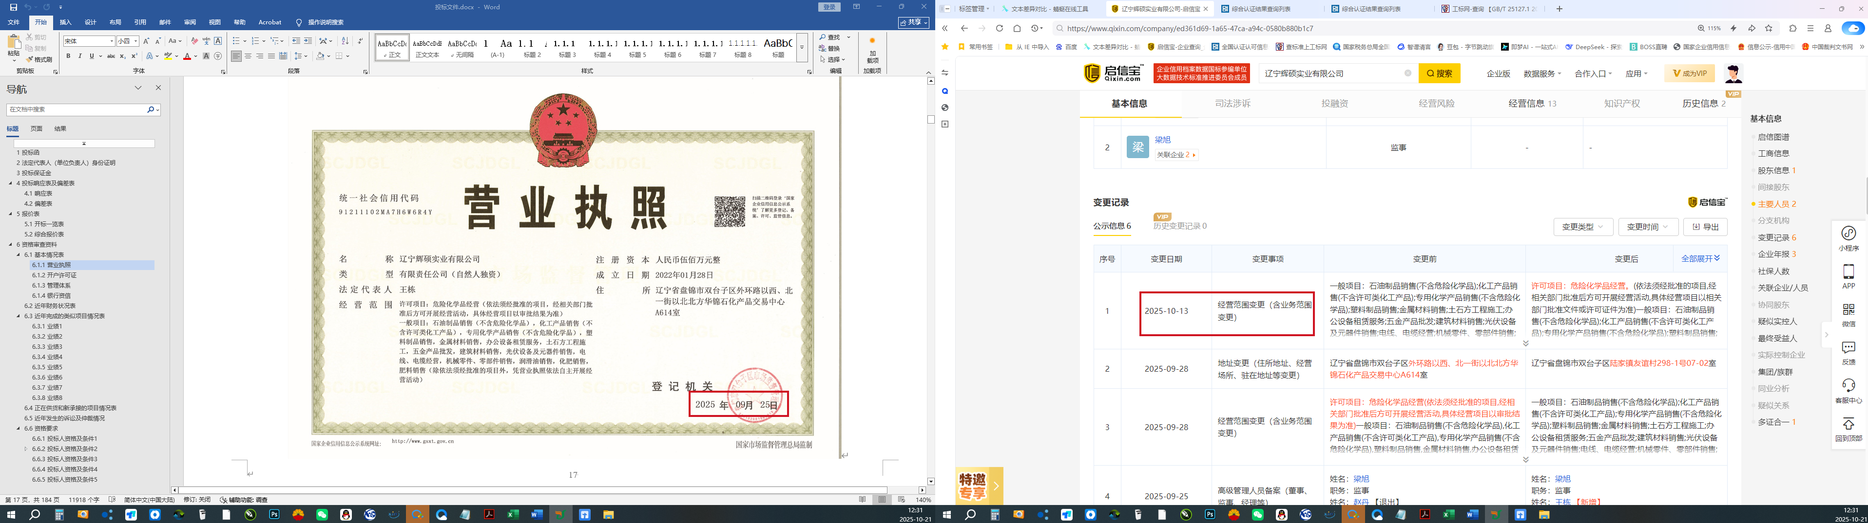This screenshot has height=523, width=1868.
Task: Open the Qixinbao user avatar
Action: click(x=1733, y=73)
